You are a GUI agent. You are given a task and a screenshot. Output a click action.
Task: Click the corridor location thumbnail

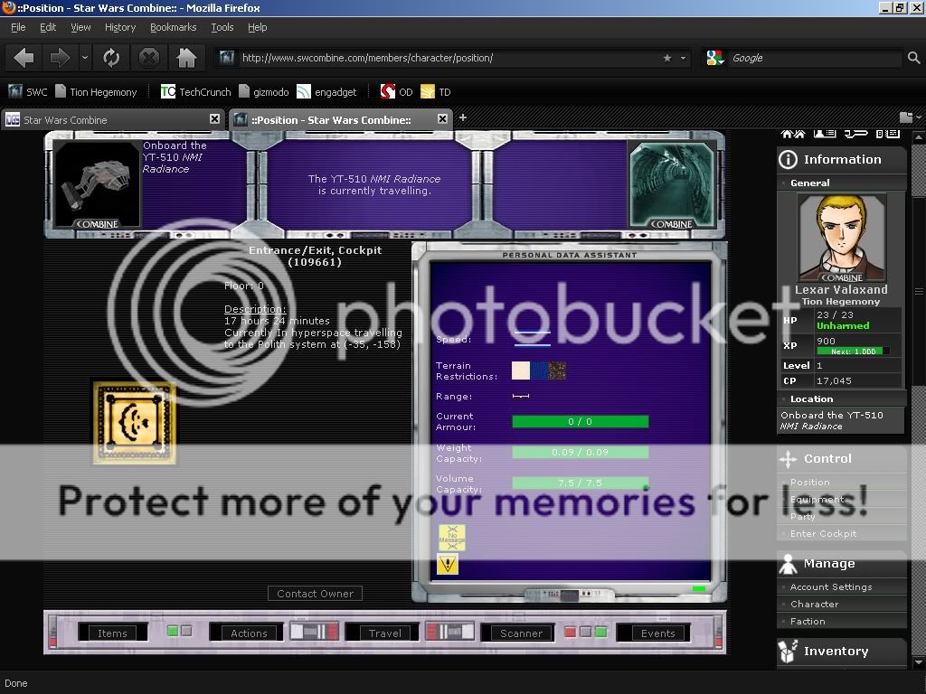pyautogui.click(x=672, y=184)
